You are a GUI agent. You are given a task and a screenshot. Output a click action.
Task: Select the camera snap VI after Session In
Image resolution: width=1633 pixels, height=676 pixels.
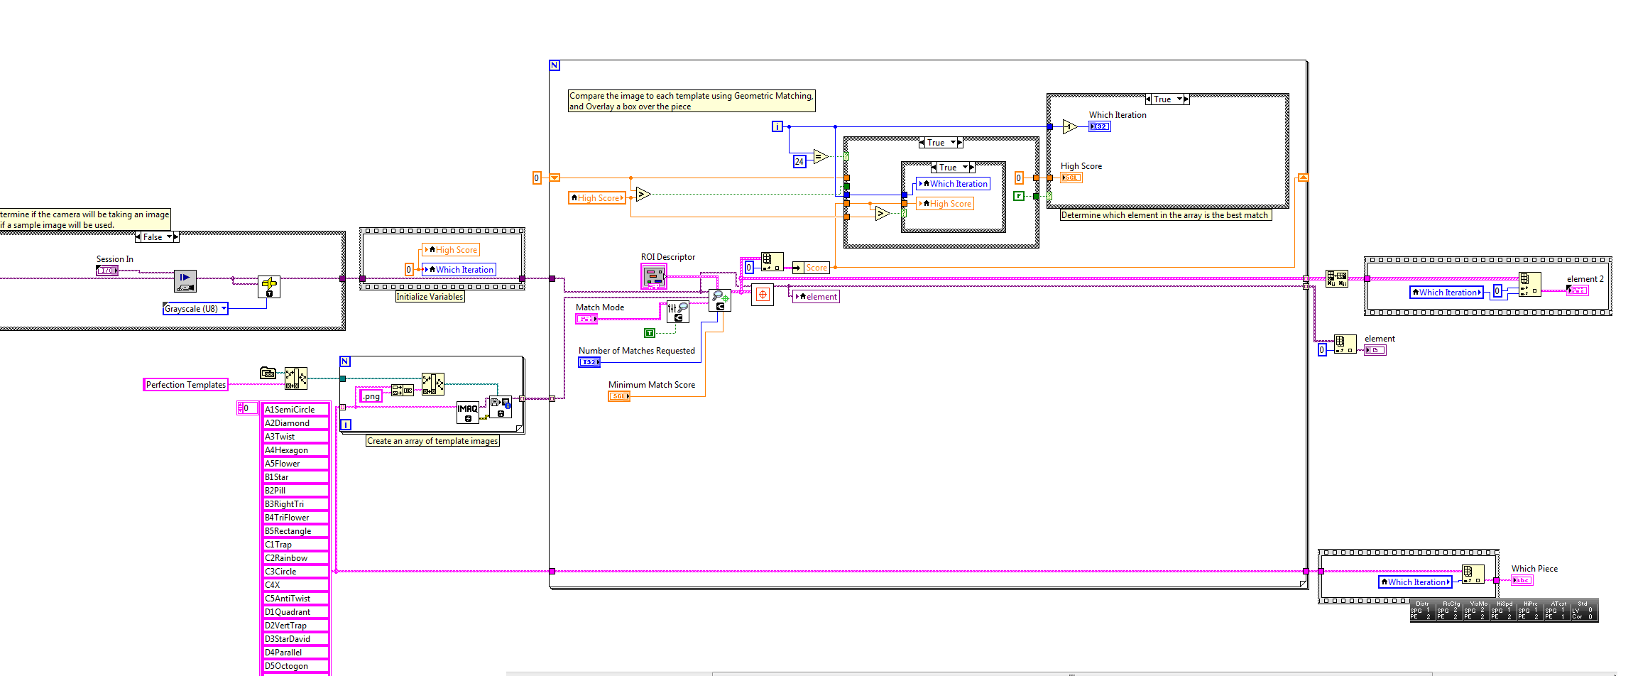(185, 281)
